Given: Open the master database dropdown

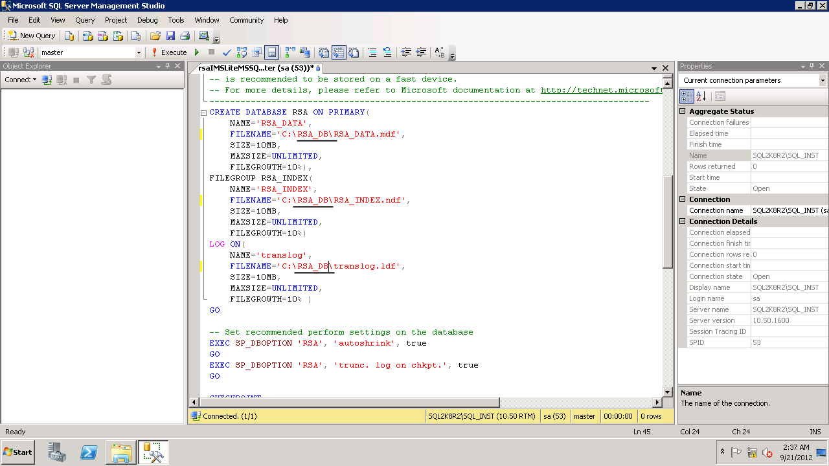Looking at the screenshot, I should 139,52.
